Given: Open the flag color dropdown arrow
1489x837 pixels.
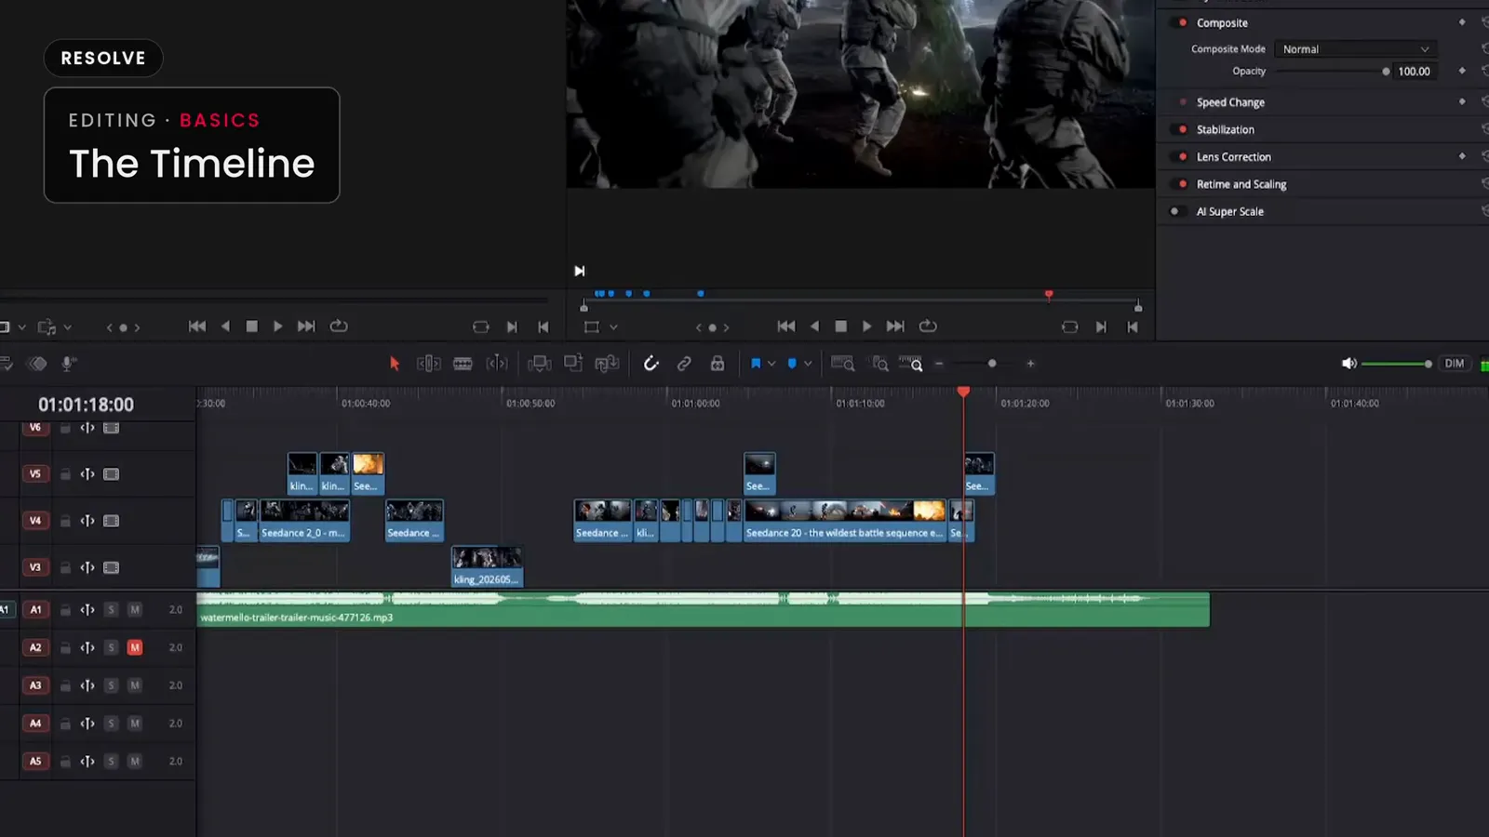Looking at the screenshot, I should (771, 364).
